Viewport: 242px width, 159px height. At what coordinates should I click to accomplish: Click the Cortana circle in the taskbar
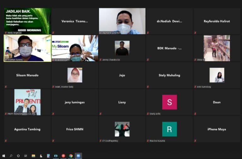pos(18,156)
